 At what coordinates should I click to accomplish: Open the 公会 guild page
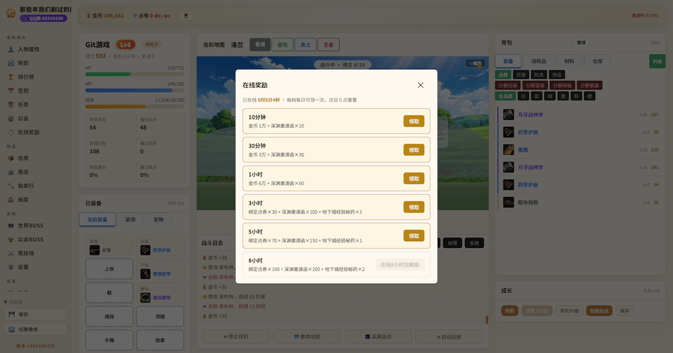36,118
